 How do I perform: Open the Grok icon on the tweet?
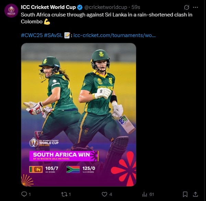(x=187, y=7)
